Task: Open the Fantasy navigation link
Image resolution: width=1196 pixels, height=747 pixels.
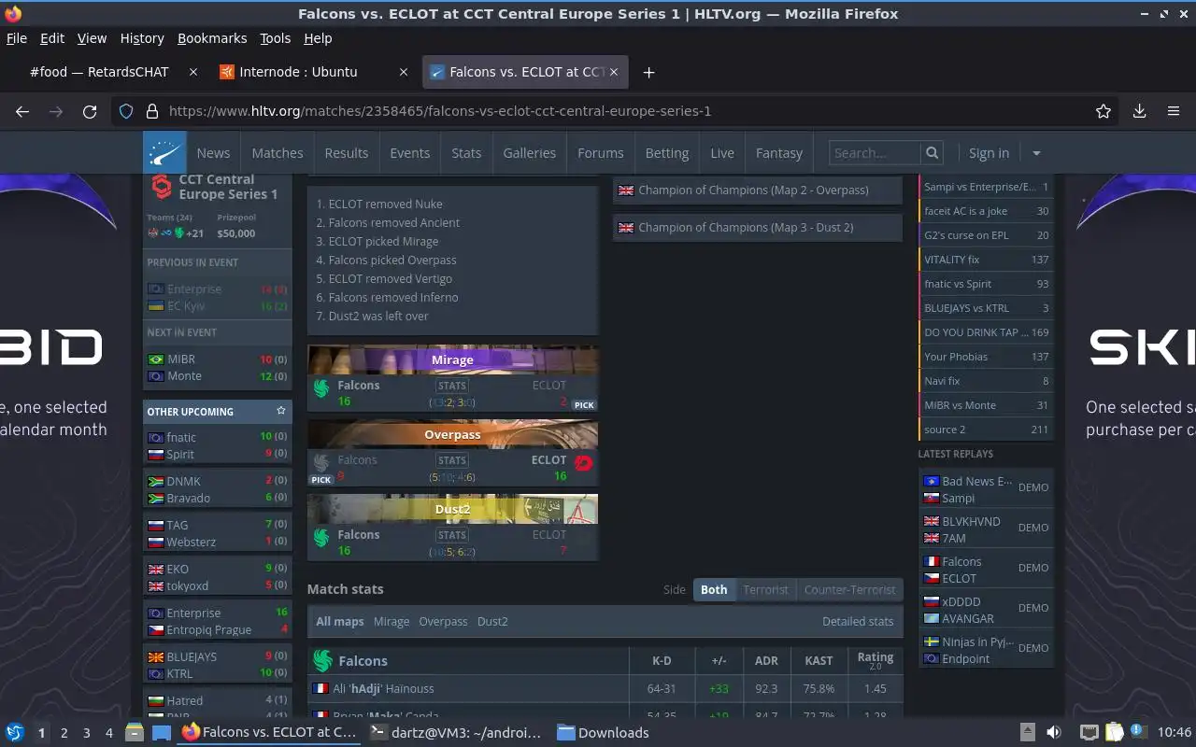Action: pyautogui.click(x=779, y=153)
